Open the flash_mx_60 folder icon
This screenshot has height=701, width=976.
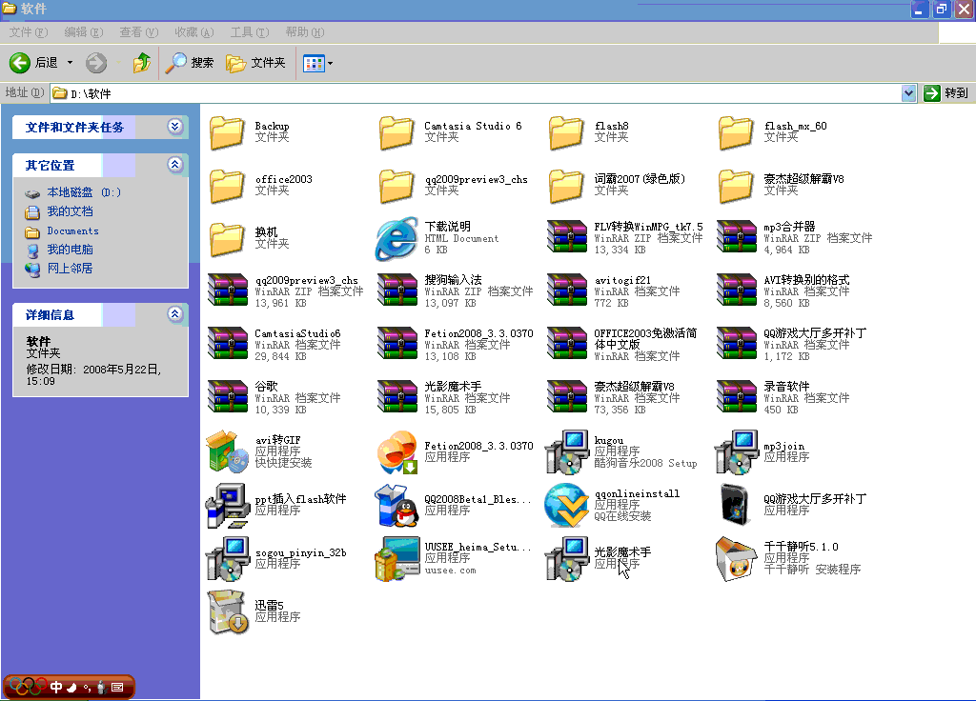click(737, 132)
